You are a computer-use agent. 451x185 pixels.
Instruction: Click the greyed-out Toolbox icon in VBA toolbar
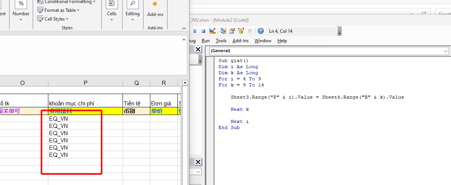point(250,31)
